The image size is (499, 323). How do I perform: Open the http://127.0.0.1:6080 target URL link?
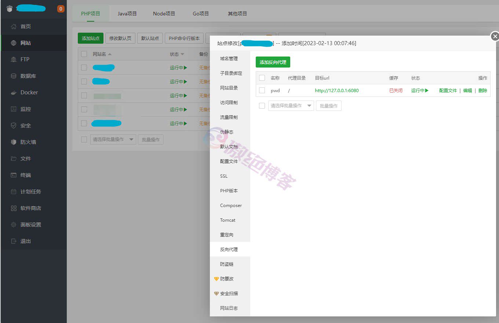337,90
